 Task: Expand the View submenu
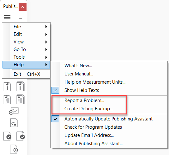coord(26,42)
